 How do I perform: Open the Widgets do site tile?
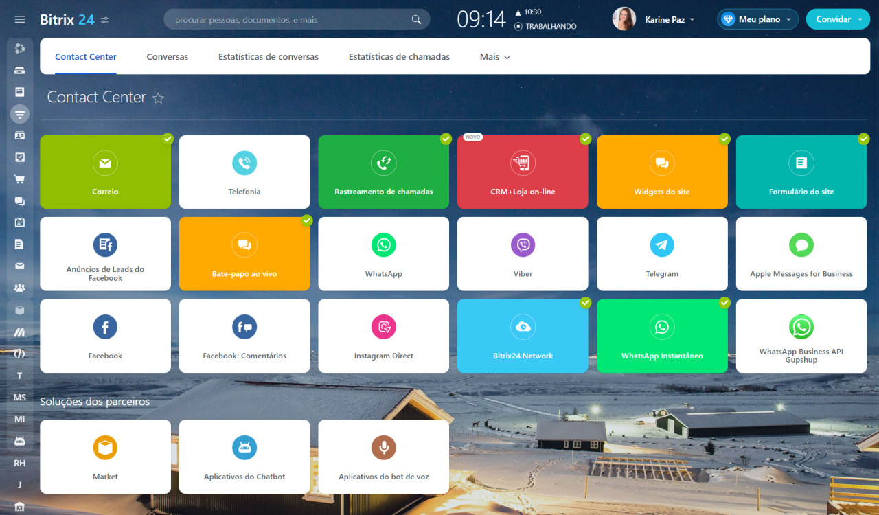662,172
